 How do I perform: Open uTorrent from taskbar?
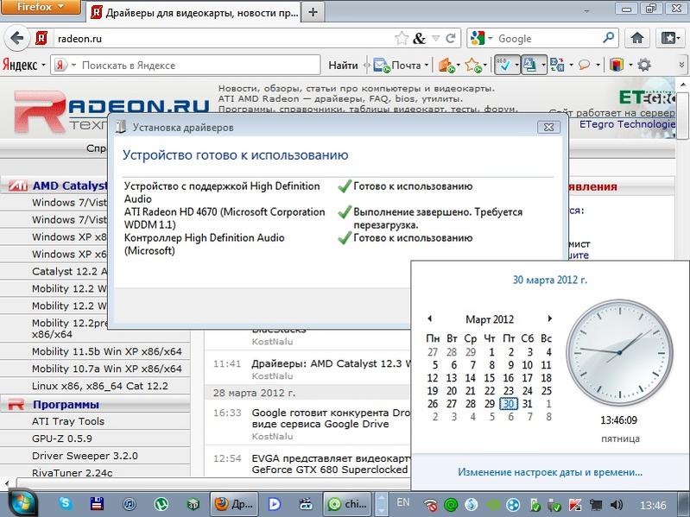point(161,504)
